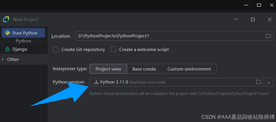Select Project venv interpreter type
Image resolution: width=276 pixels, height=122 pixels.
click(x=108, y=69)
